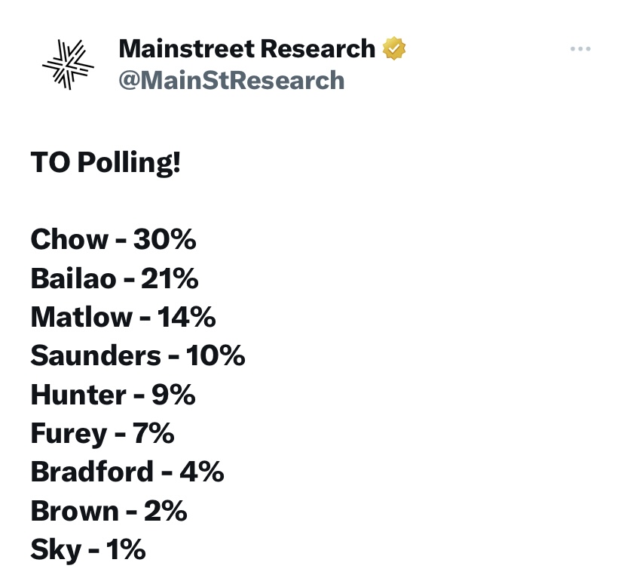Click the "Sky - 1%" line
Viewport: 624px width, 578px height.
tap(87, 550)
